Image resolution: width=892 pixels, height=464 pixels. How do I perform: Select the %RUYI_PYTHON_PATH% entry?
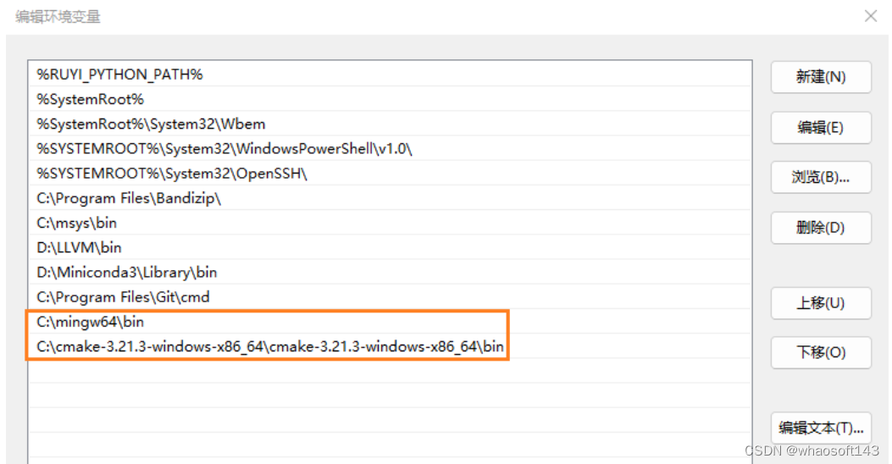390,75
